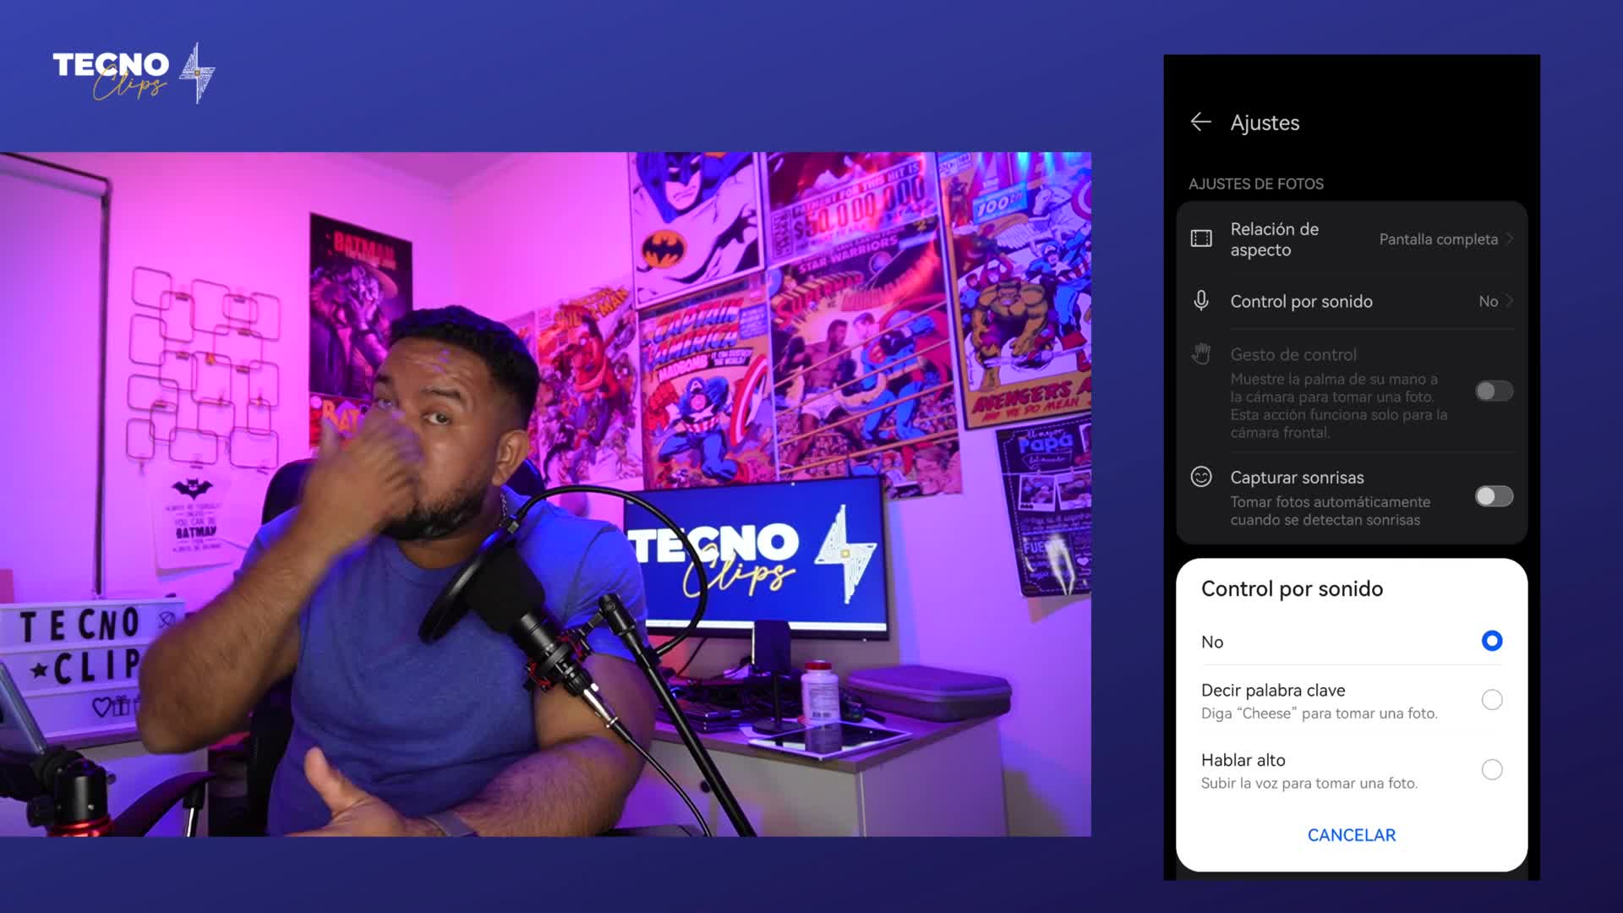The height and width of the screenshot is (913, 1623).
Task: Click the AJUSTES DE FOTOS section header
Action: click(x=1257, y=183)
